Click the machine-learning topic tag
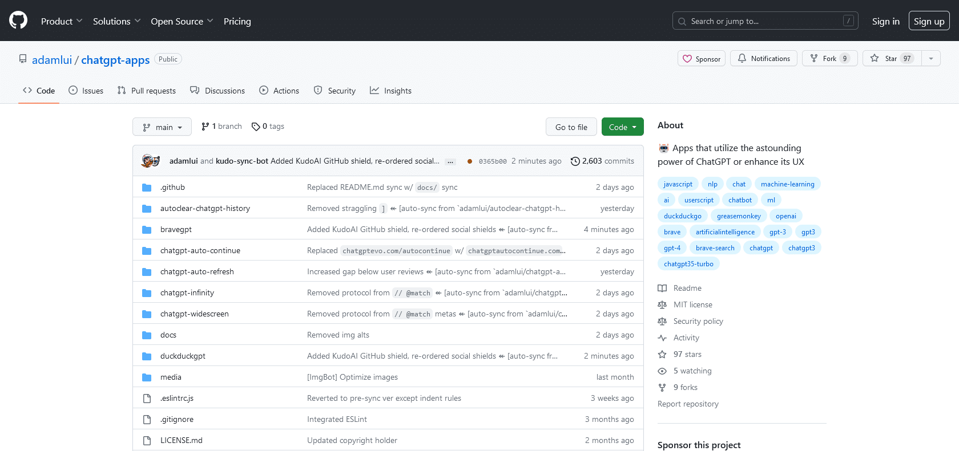This screenshot has width=959, height=451. 787,184
